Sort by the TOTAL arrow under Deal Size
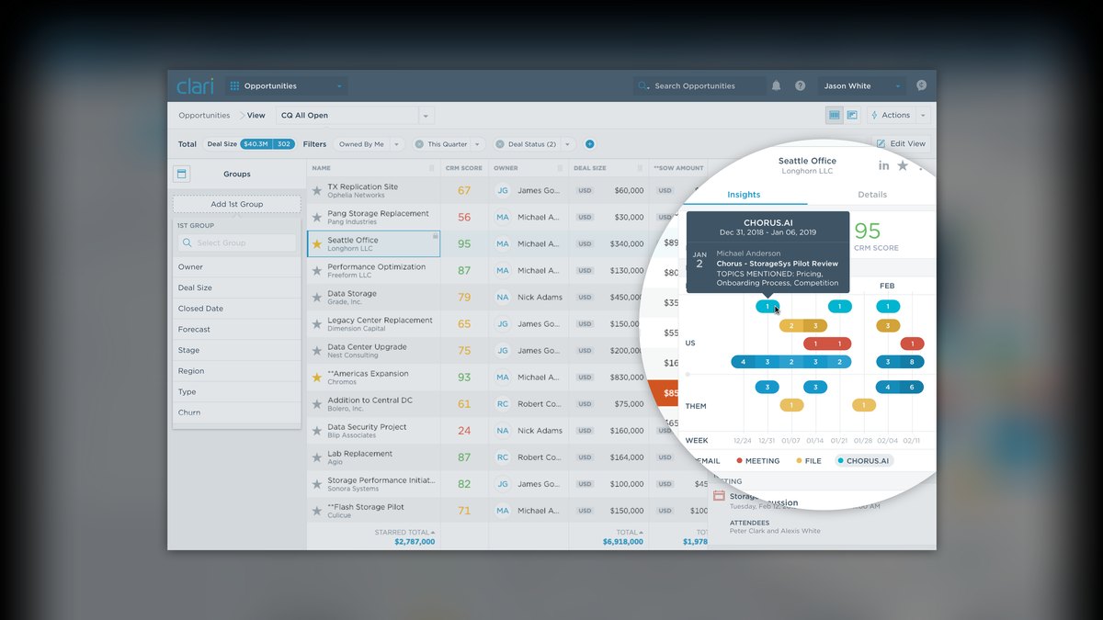The height and width of the screenshot is (620, 1103). coord(641,532)
